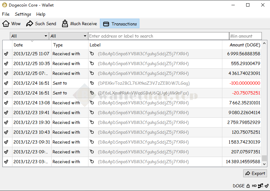The image size is (270, 191).
Task: Click the sync status checkmark in status bar
Action: point(266,186)
